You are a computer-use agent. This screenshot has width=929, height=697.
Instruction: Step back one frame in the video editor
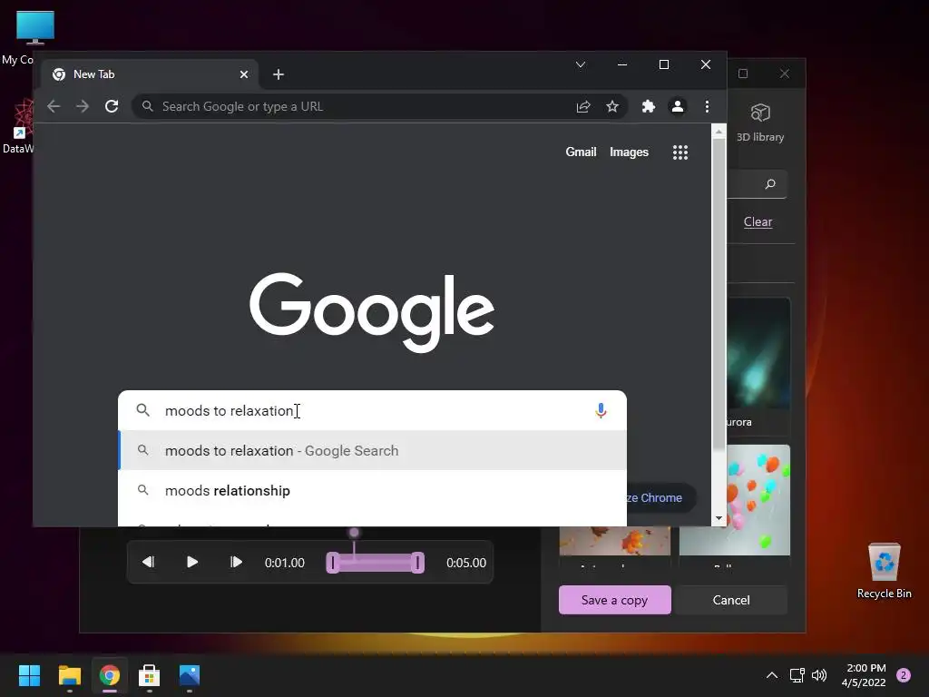coord(148,562)
